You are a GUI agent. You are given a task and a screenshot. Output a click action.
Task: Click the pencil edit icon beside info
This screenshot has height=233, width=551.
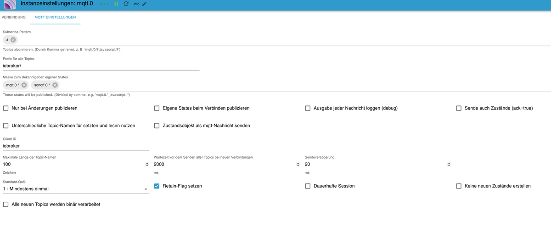click(144, 4)
